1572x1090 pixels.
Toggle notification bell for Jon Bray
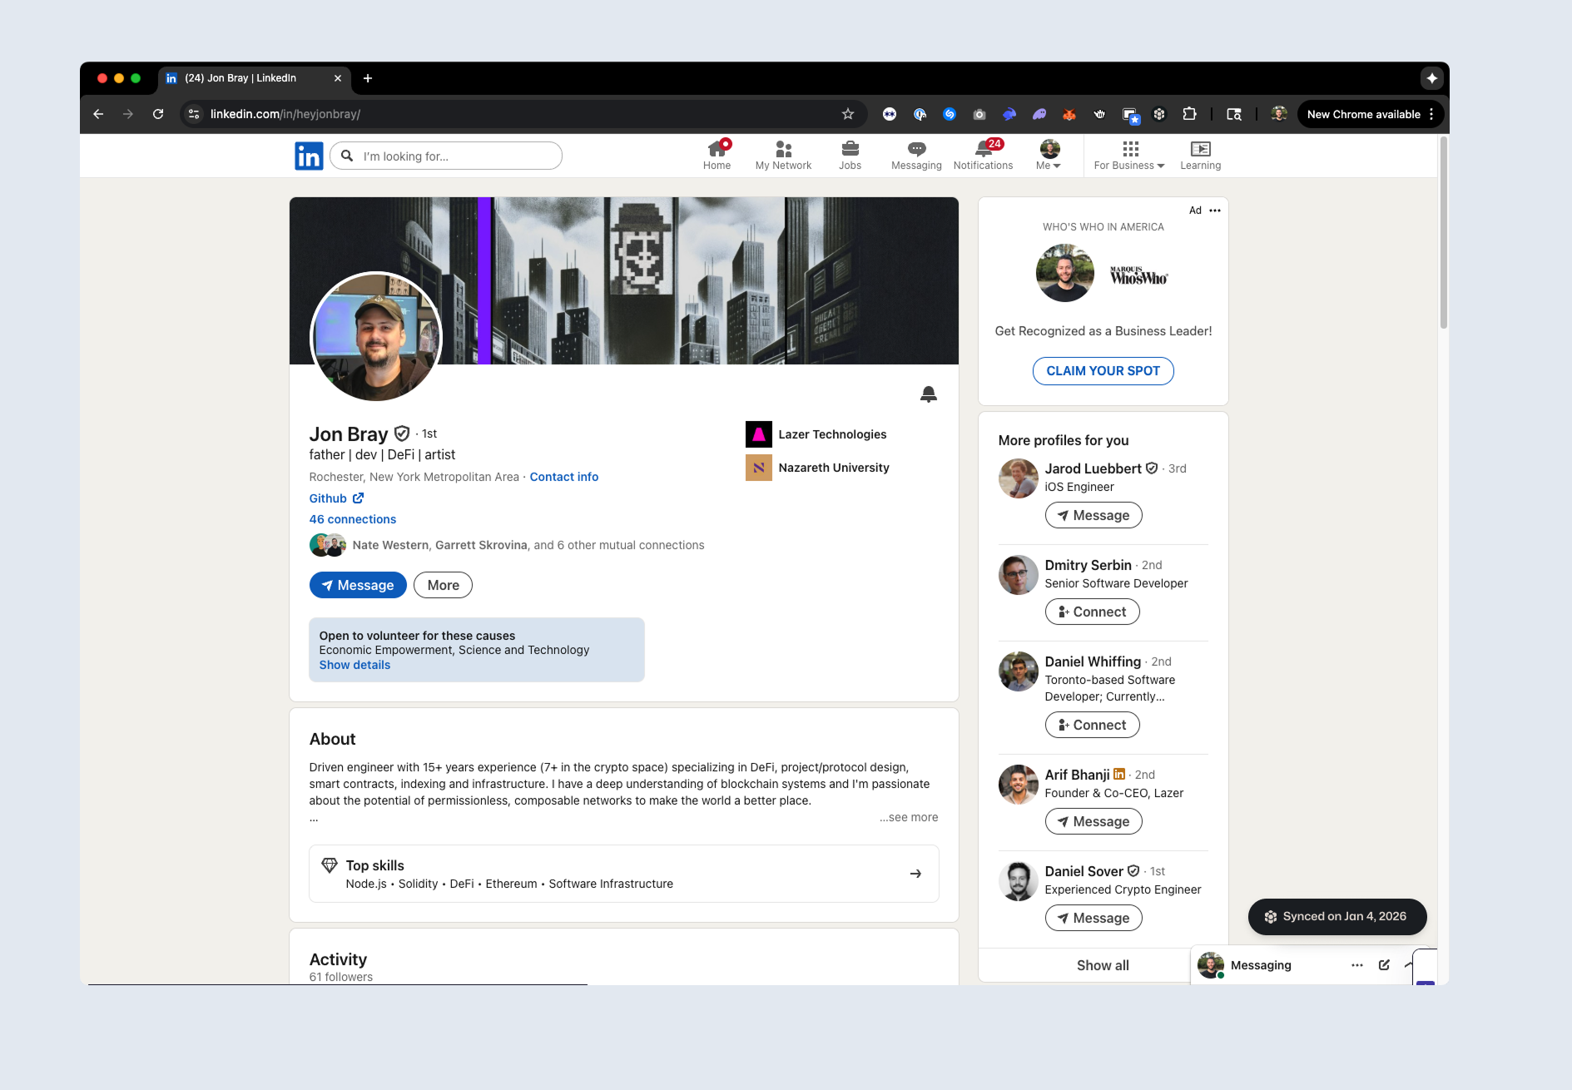click(929, 394)
